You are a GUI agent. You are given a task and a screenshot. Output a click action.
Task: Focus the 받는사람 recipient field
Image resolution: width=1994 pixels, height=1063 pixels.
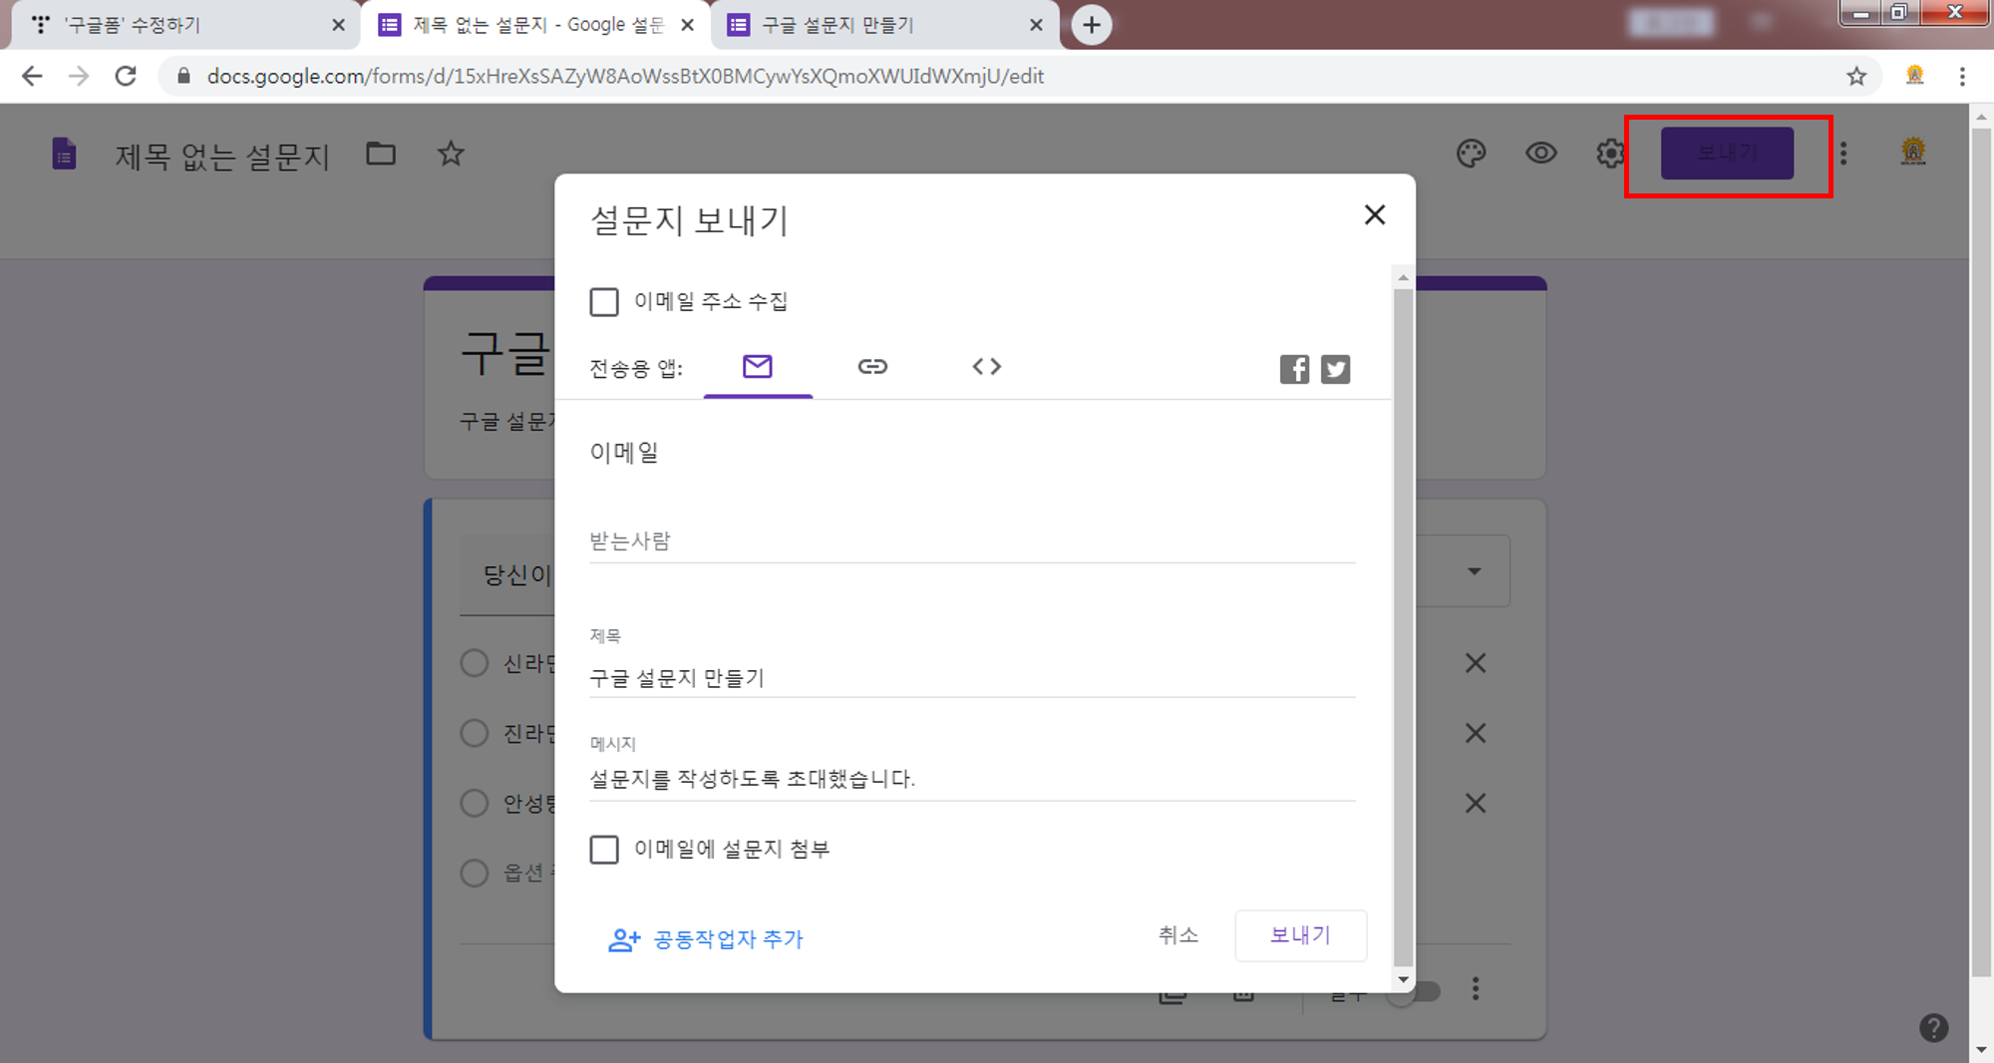[x=972, y=541]
